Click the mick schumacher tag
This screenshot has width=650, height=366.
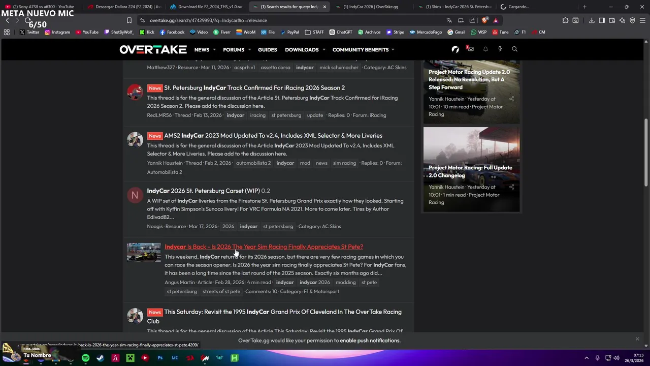(x=339, y=68)
